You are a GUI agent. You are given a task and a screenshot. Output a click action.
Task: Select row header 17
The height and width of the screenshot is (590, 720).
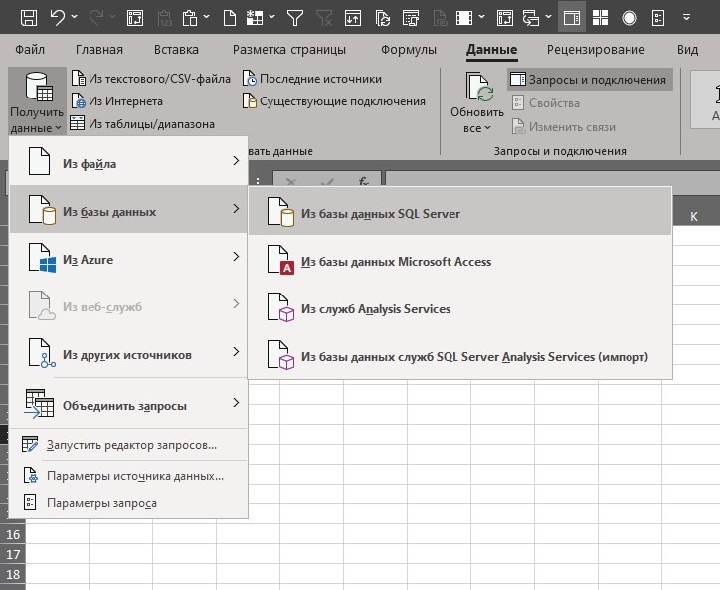(x=13, y=554)
